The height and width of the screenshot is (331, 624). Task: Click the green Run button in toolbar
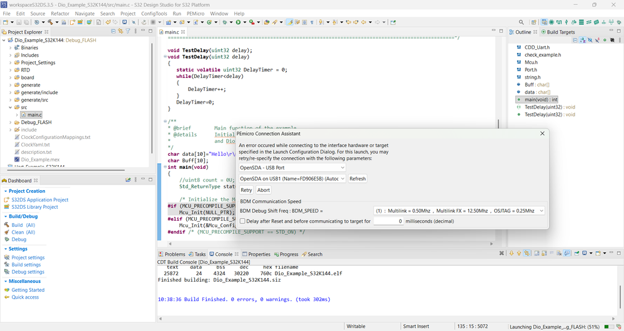[238, 22]
